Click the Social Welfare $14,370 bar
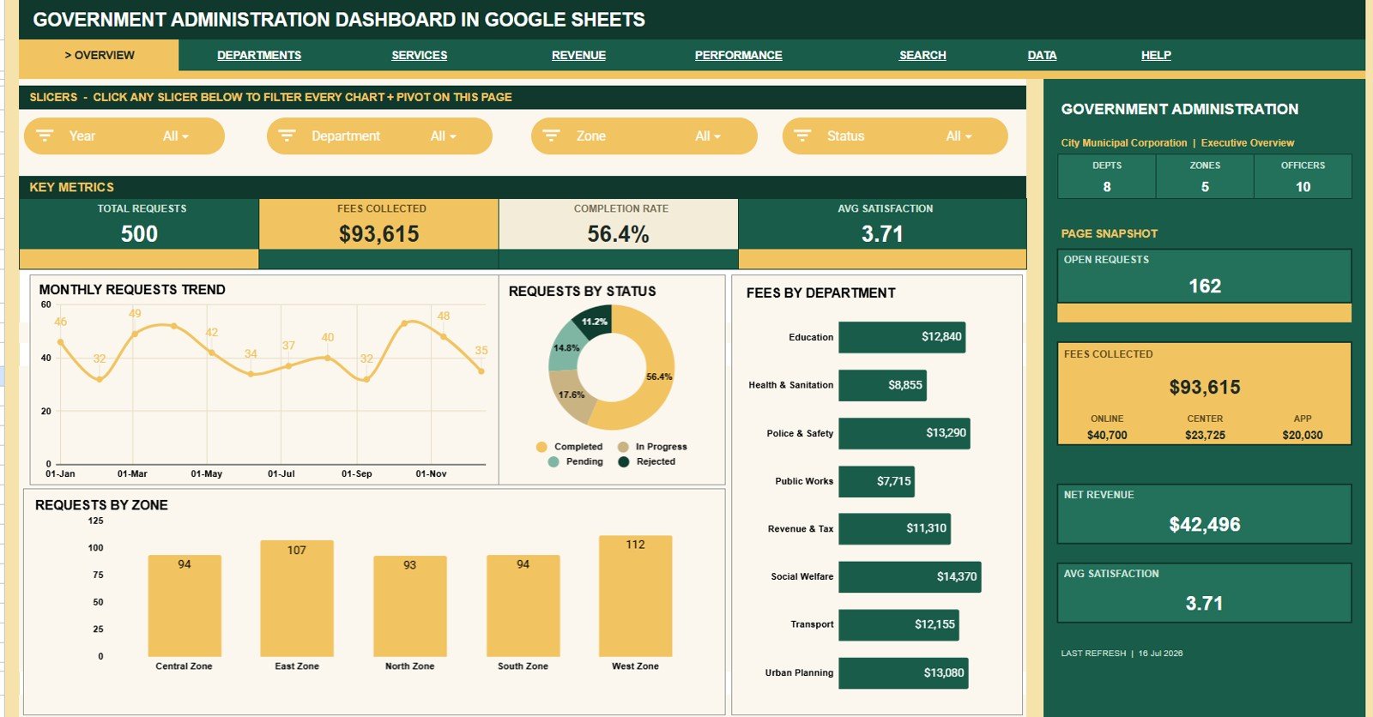 coord(910,576)
